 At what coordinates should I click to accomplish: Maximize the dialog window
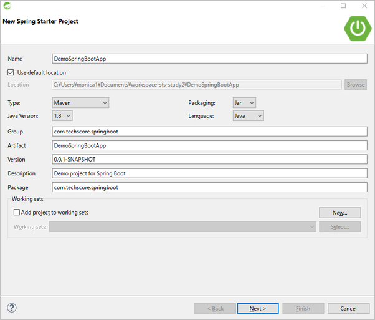tap(343, 6)
